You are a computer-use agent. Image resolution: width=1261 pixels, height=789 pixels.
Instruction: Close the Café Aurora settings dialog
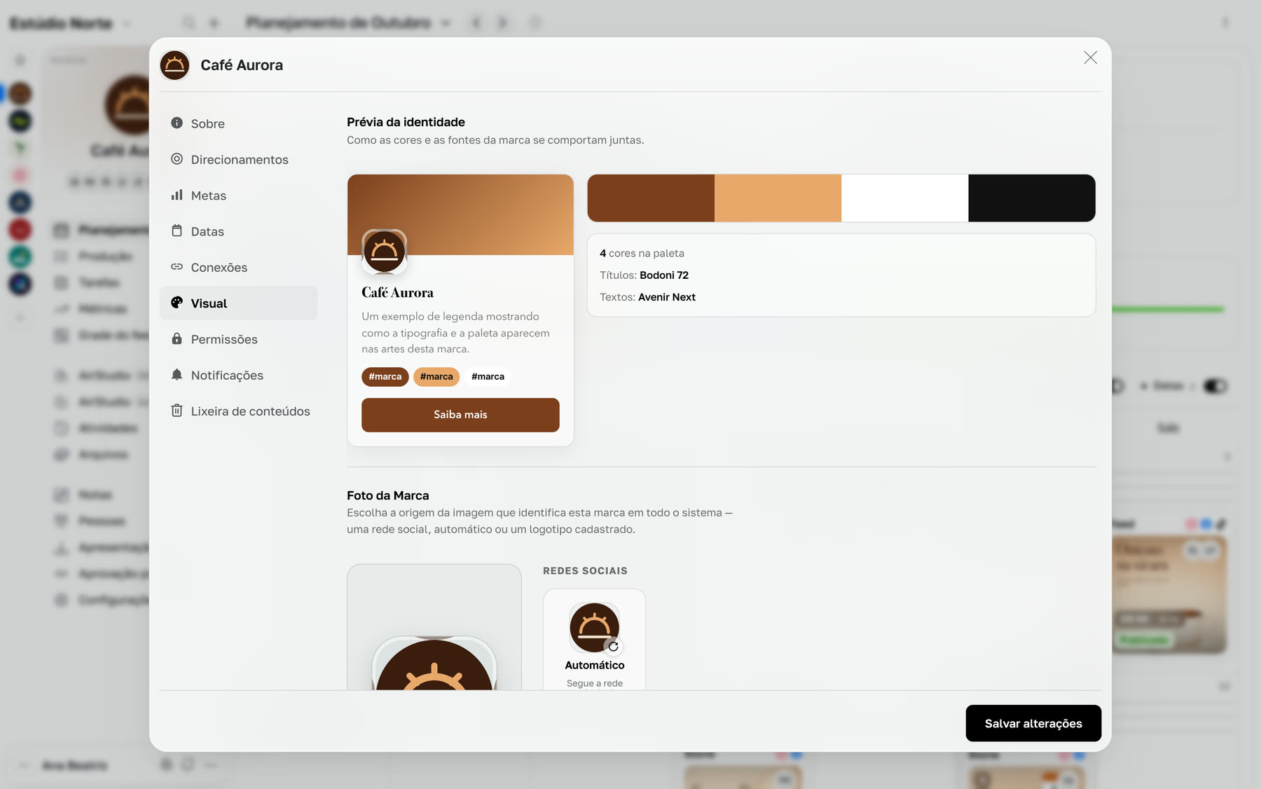coord(1090,57)
